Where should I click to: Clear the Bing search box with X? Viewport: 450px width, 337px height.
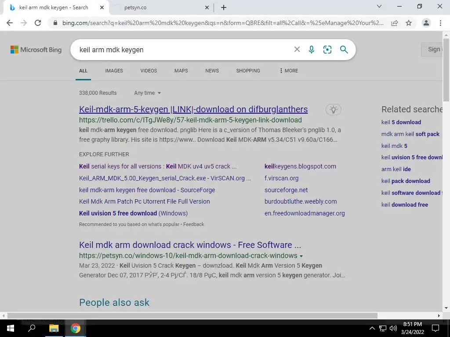pos(297,50)
